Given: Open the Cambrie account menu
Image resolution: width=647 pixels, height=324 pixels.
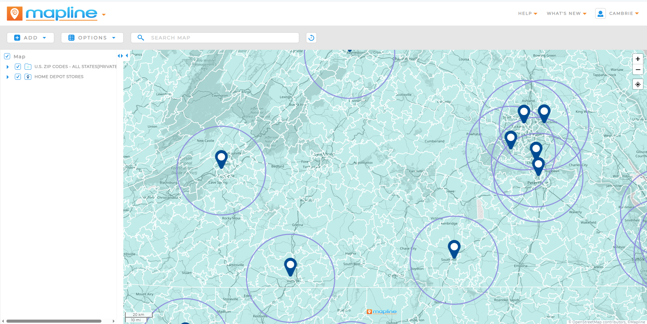Looking at the screenshot, I should click(624, 13).
